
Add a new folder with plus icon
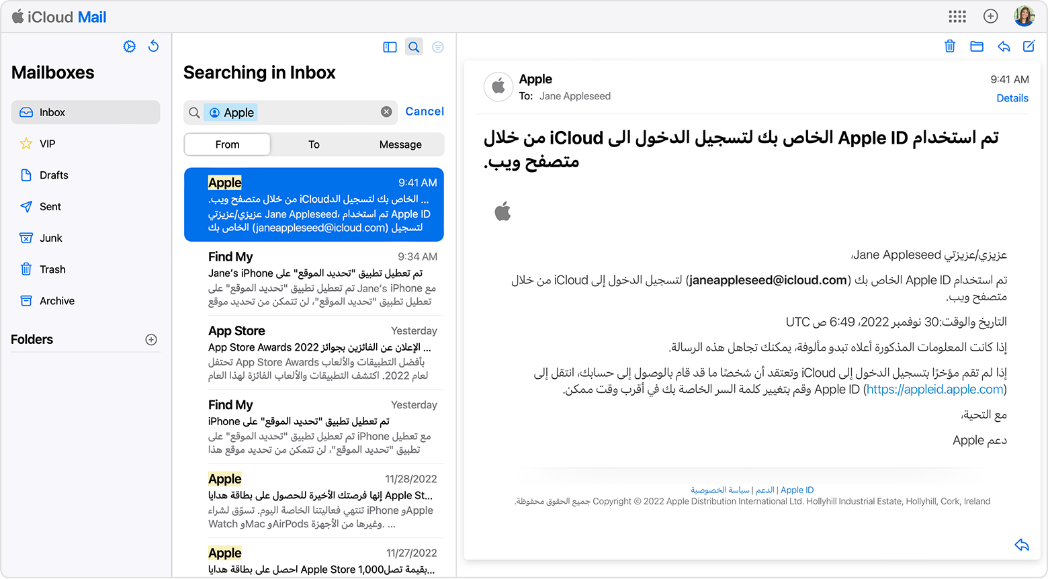[x=151, y=340]
